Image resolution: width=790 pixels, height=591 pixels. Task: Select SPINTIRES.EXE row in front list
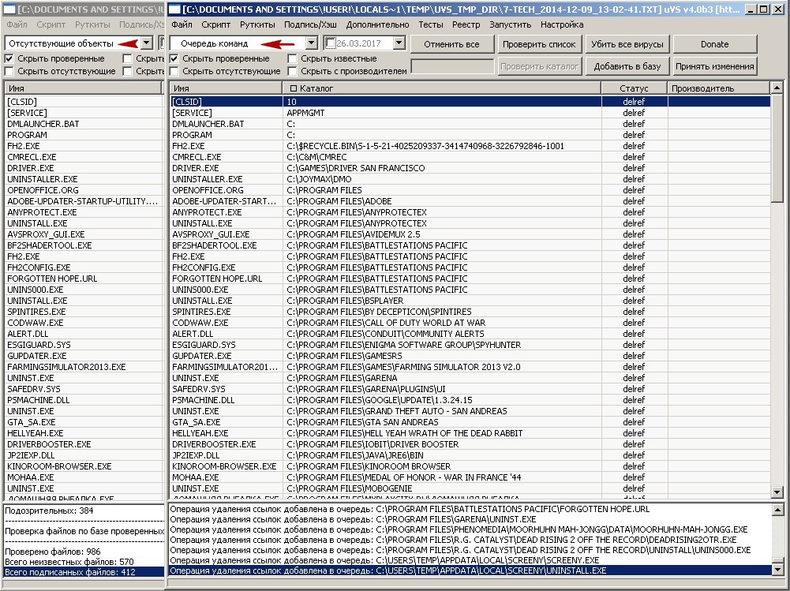(470, 312)
